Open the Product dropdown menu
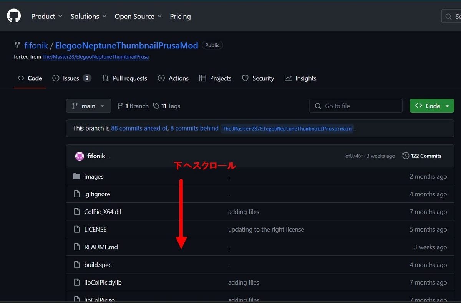This screenshot has height=303, width=461. click(x=46, y=16)
